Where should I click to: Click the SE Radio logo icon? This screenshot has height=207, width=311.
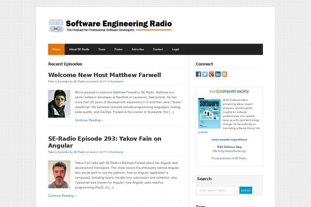pyautogui.click(x=56, y=26)
